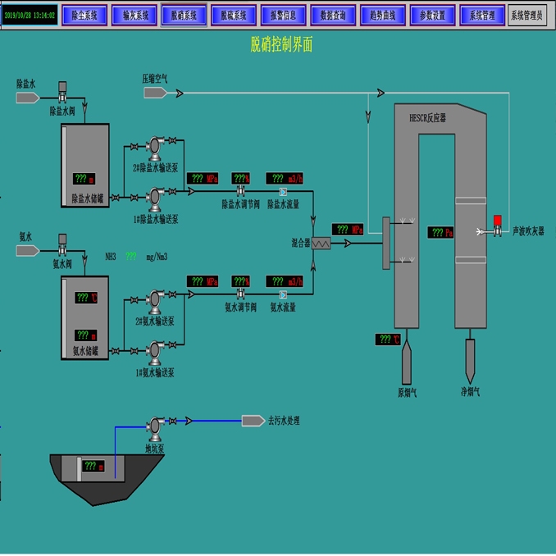
Task: Open the 除盐水调节阀 control valve
Action: (x=241, y=191)
